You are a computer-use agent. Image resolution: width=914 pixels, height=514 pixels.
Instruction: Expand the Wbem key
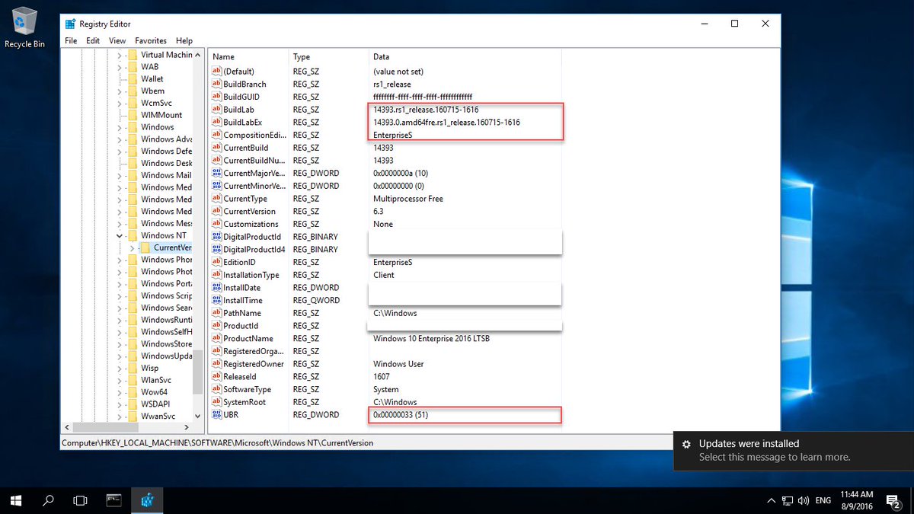[119, 91]
